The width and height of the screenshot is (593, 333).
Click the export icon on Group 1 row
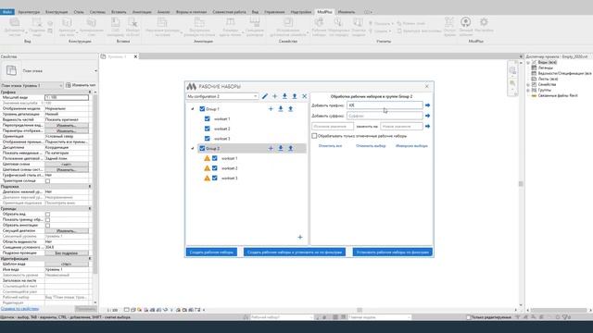click(x=290, y=109)
